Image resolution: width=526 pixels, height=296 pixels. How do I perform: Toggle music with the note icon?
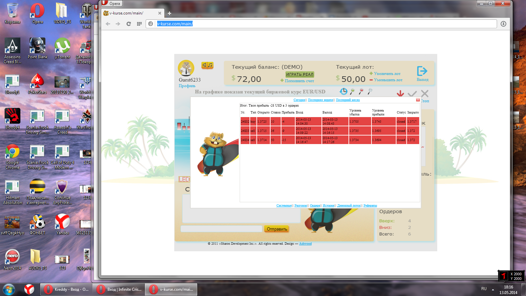pos(210,65)
